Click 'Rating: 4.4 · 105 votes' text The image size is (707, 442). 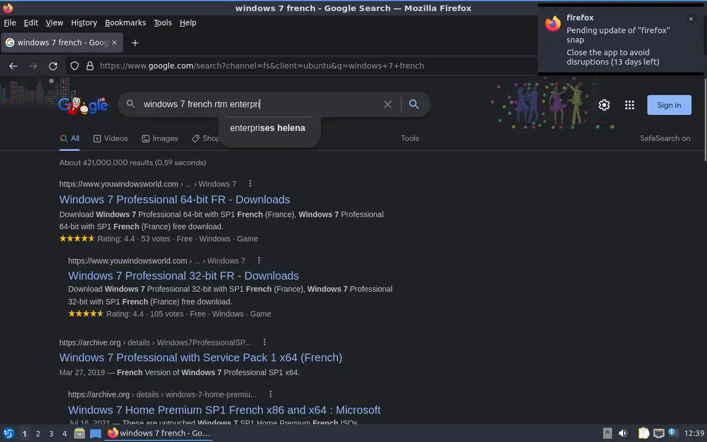click(x=145, y=314)
